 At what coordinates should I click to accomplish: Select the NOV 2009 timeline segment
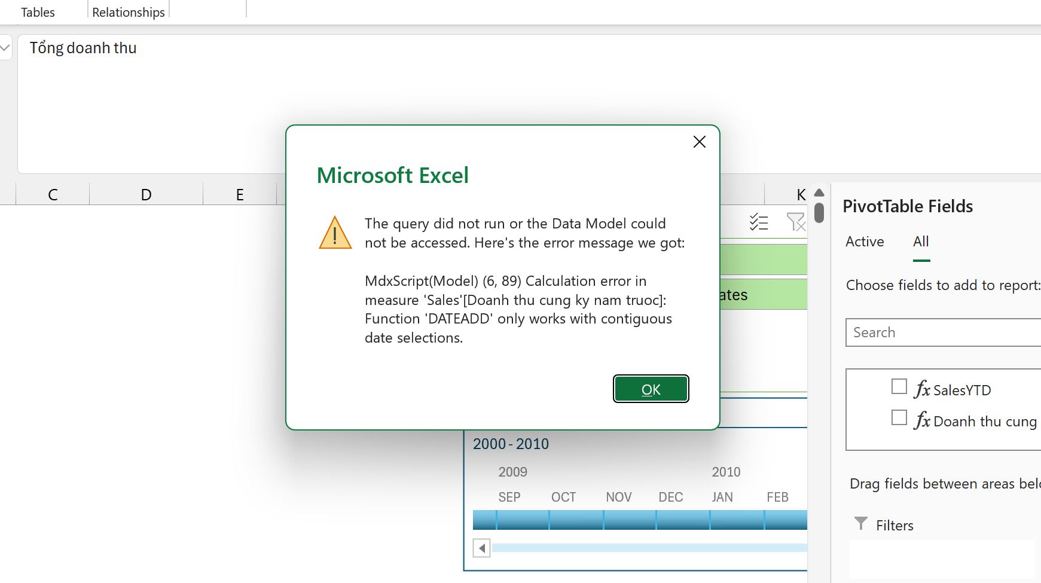point(630,520)
